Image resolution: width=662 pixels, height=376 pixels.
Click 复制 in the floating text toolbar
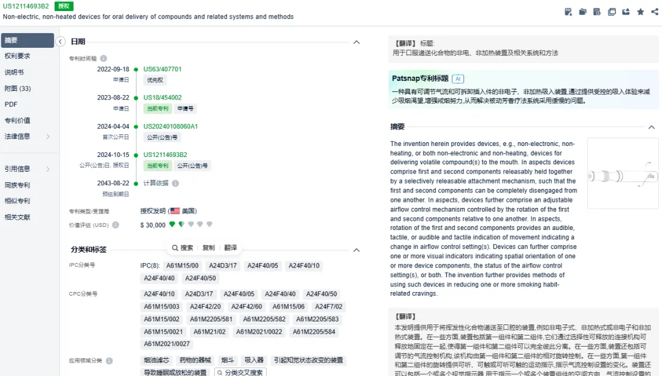(208, 248)
